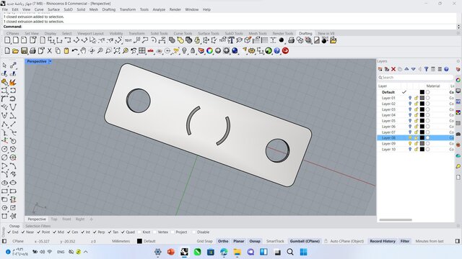This screenshot has width=462, height=259.
Task: Expand the command history arrow at right of Command line
Action: pos(458,27)
